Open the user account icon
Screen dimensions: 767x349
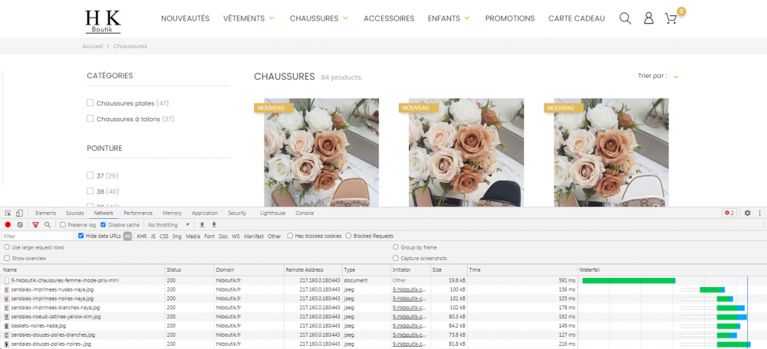coord(648,18)
